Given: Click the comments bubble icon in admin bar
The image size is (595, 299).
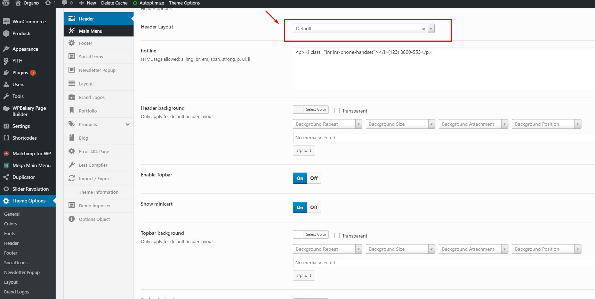Looking at the screenshot, I should tap(64, 3).
